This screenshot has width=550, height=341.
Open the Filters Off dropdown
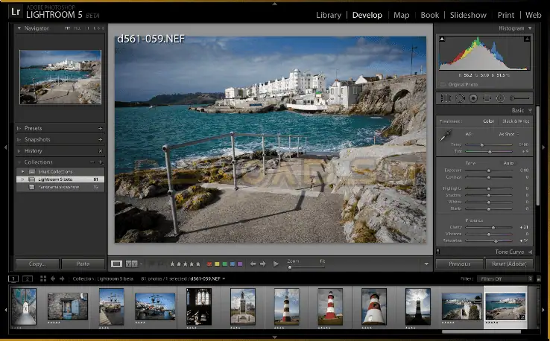coord(505,279)
